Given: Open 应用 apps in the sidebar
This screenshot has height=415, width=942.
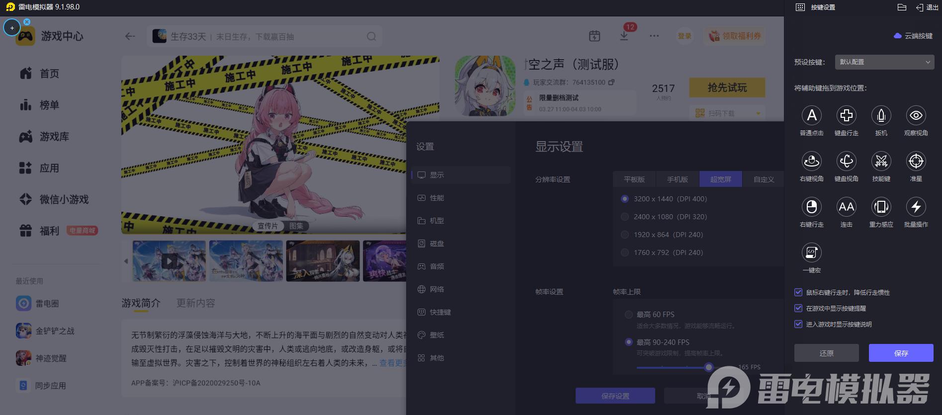Looking at the screenshot, I should tap(40, 168).
